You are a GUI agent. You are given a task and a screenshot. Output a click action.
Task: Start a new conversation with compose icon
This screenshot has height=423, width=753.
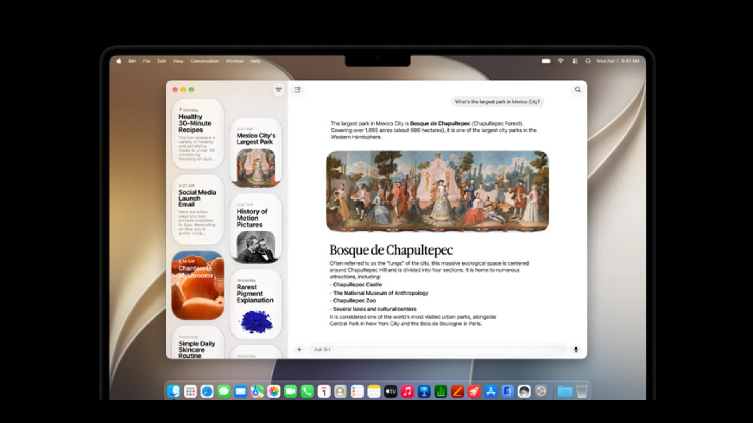[x=298, y=90]
